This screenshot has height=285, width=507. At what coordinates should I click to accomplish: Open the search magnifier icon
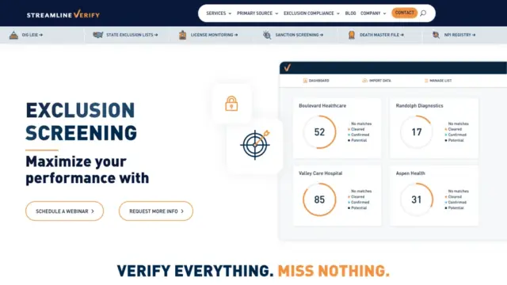pyautogui.click(x=423, y=13)
